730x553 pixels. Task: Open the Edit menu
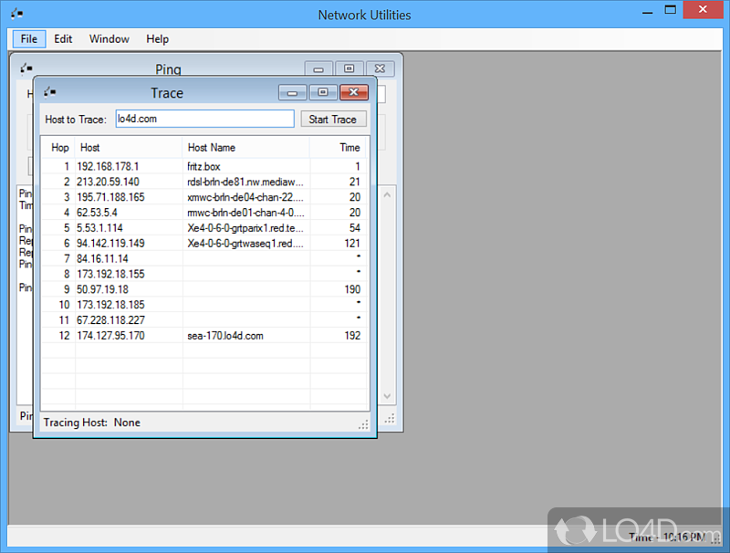(63, 39)
